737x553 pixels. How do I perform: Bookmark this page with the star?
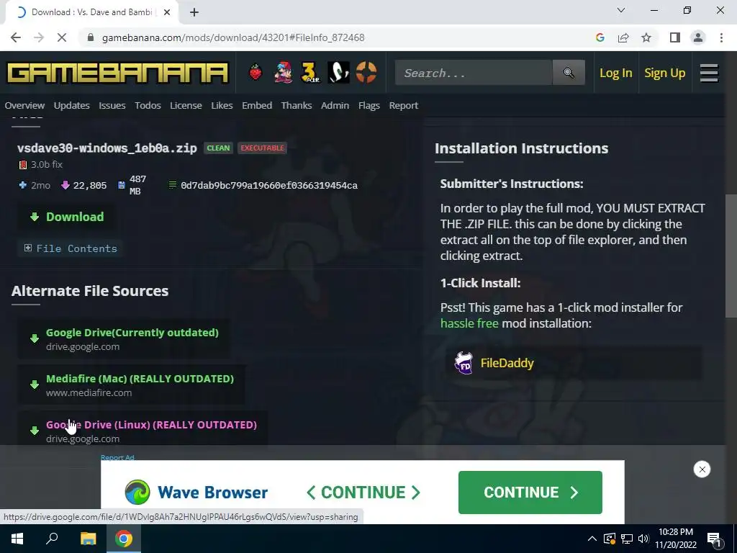pyautogui.click(x=646, y=37)
